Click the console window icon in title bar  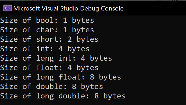tap(8, 8)
